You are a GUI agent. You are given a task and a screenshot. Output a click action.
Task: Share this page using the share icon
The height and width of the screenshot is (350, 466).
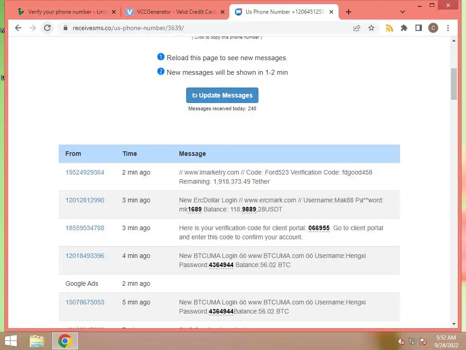tap(357, 28)
